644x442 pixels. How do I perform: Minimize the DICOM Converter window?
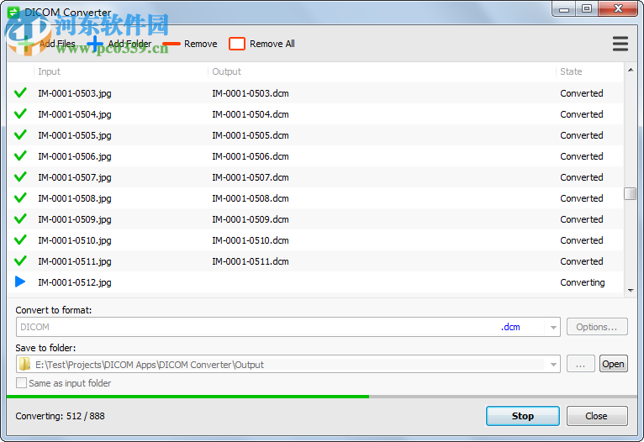click(564, 9)
